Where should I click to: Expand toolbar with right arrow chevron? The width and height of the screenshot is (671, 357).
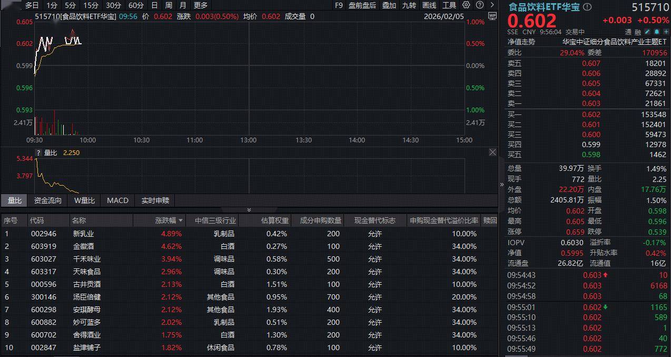(x=491, y=5)
